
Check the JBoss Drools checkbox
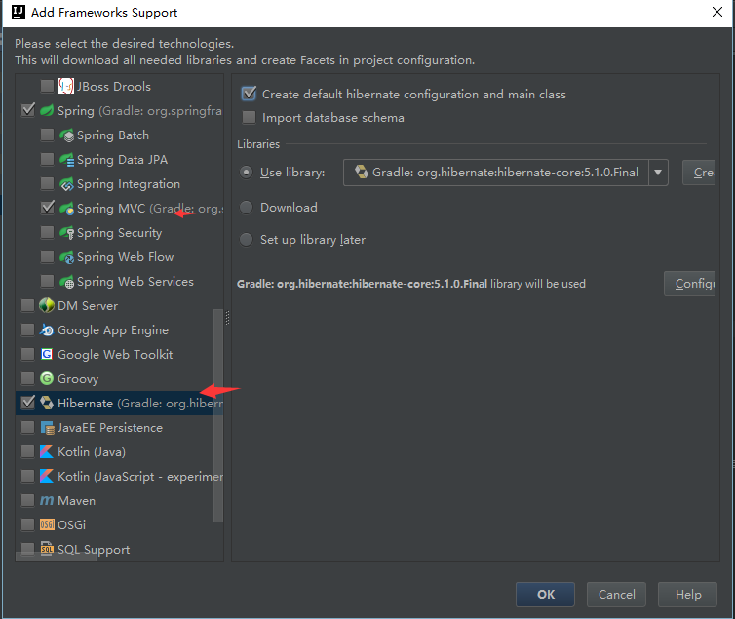pyautogui.click(x=48, y=86)
